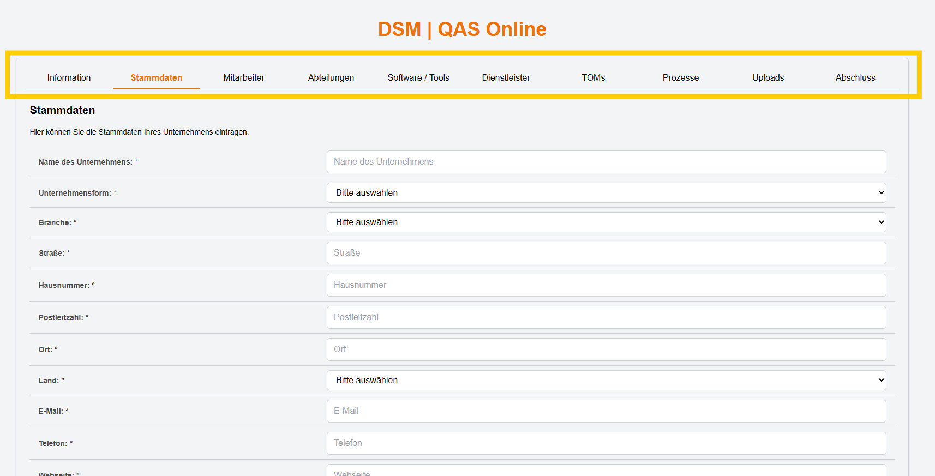The image size is (935, 476).
Task: Click the Telefon input field
Action: coord(606,443)
